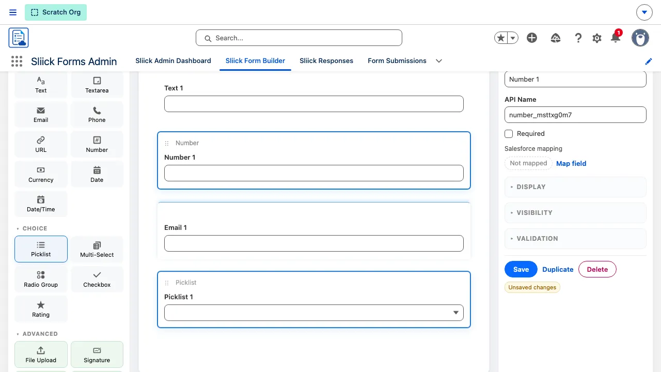Save the field changes
The width and height of the screenshot is (661, 372).
[x=521, y=269]
